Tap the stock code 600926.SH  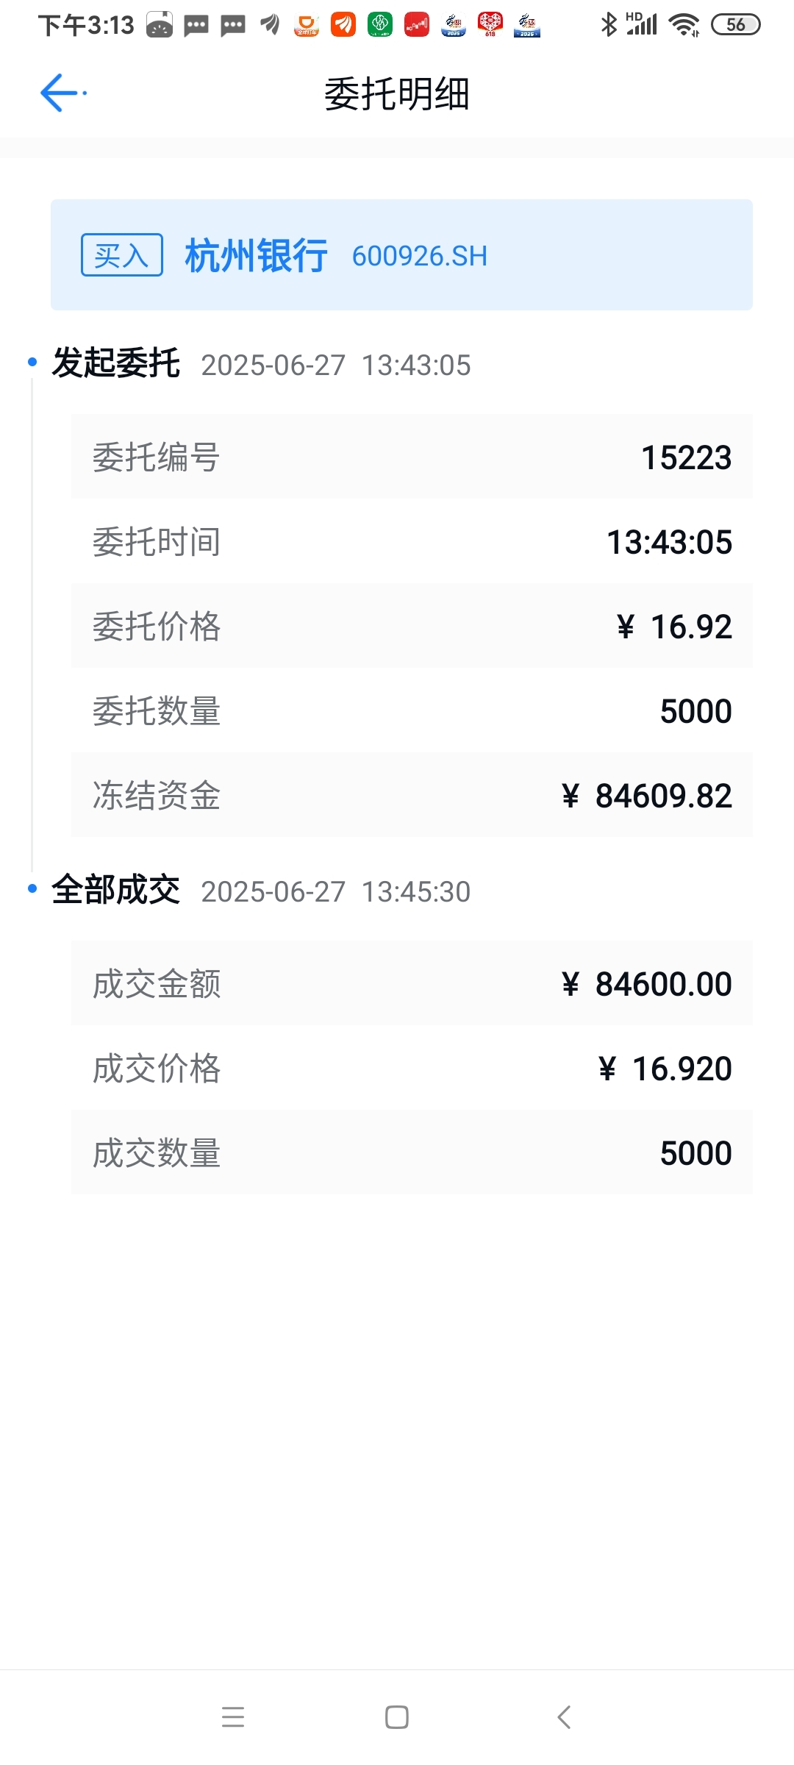click(x=419, y=256)
